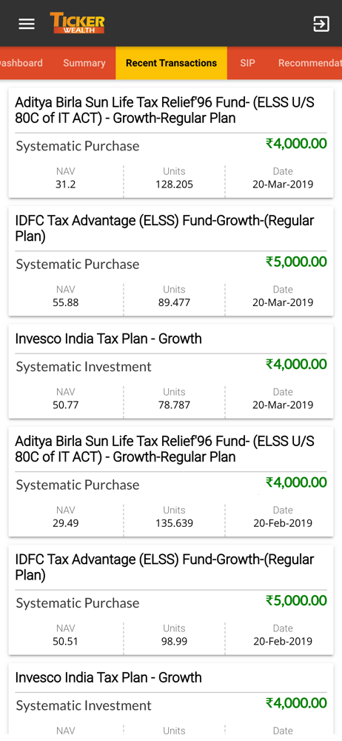
Task: Click the NAV 50.51 value
Action: point(66,641)
